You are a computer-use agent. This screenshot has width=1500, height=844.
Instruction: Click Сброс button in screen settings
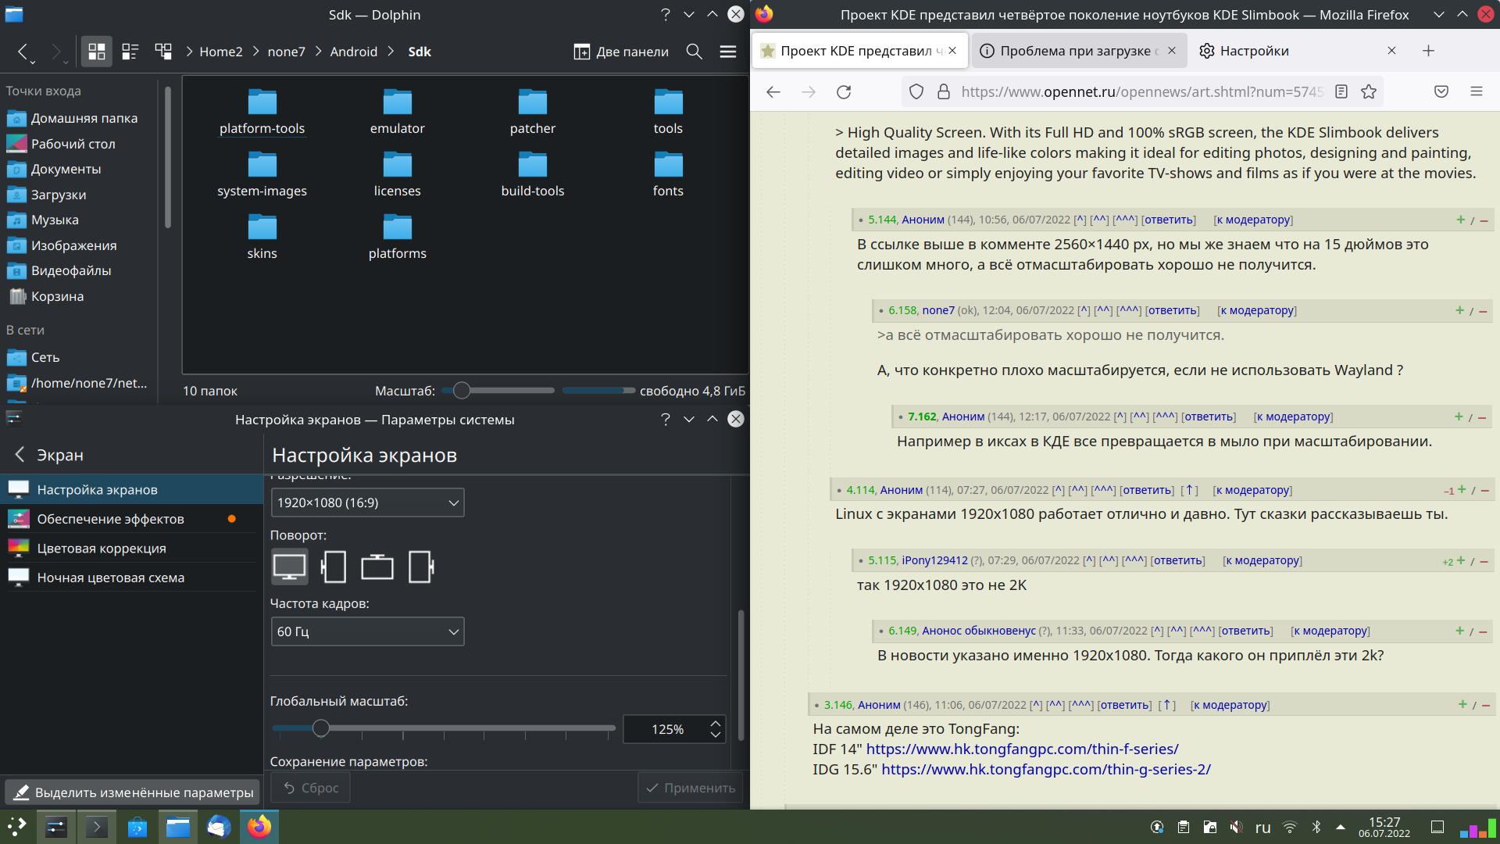pyautogui.click(x=311, y=788)
